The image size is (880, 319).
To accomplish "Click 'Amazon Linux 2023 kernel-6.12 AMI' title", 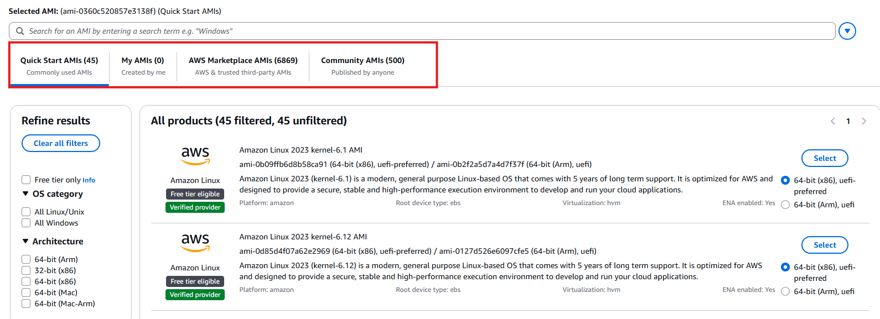I will click(x=303, y=237).
